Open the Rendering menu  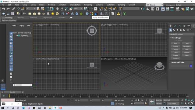click(x=88, y=5)
